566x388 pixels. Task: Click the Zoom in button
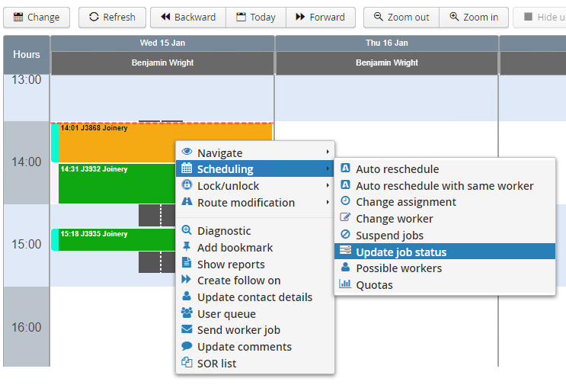(473, 17)
